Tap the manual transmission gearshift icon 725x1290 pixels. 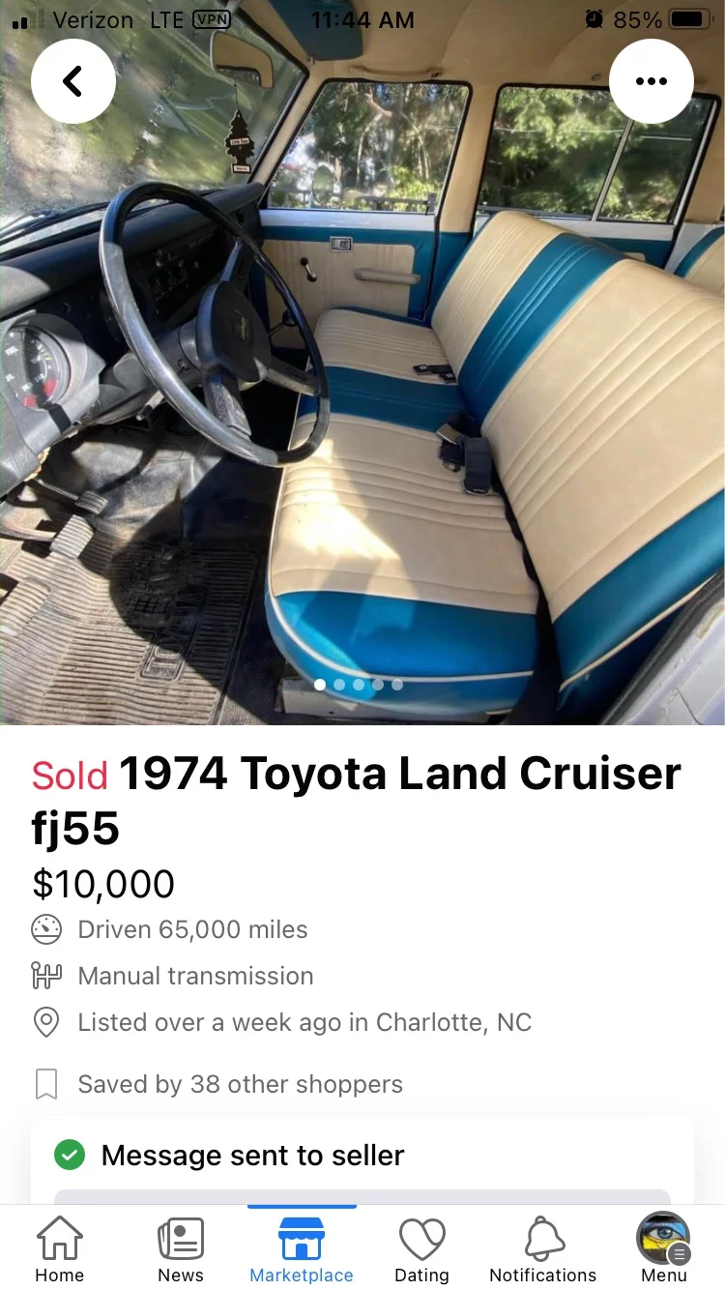pos(46,976)
